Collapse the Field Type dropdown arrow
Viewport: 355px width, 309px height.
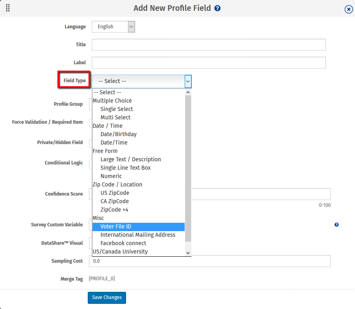188,81
